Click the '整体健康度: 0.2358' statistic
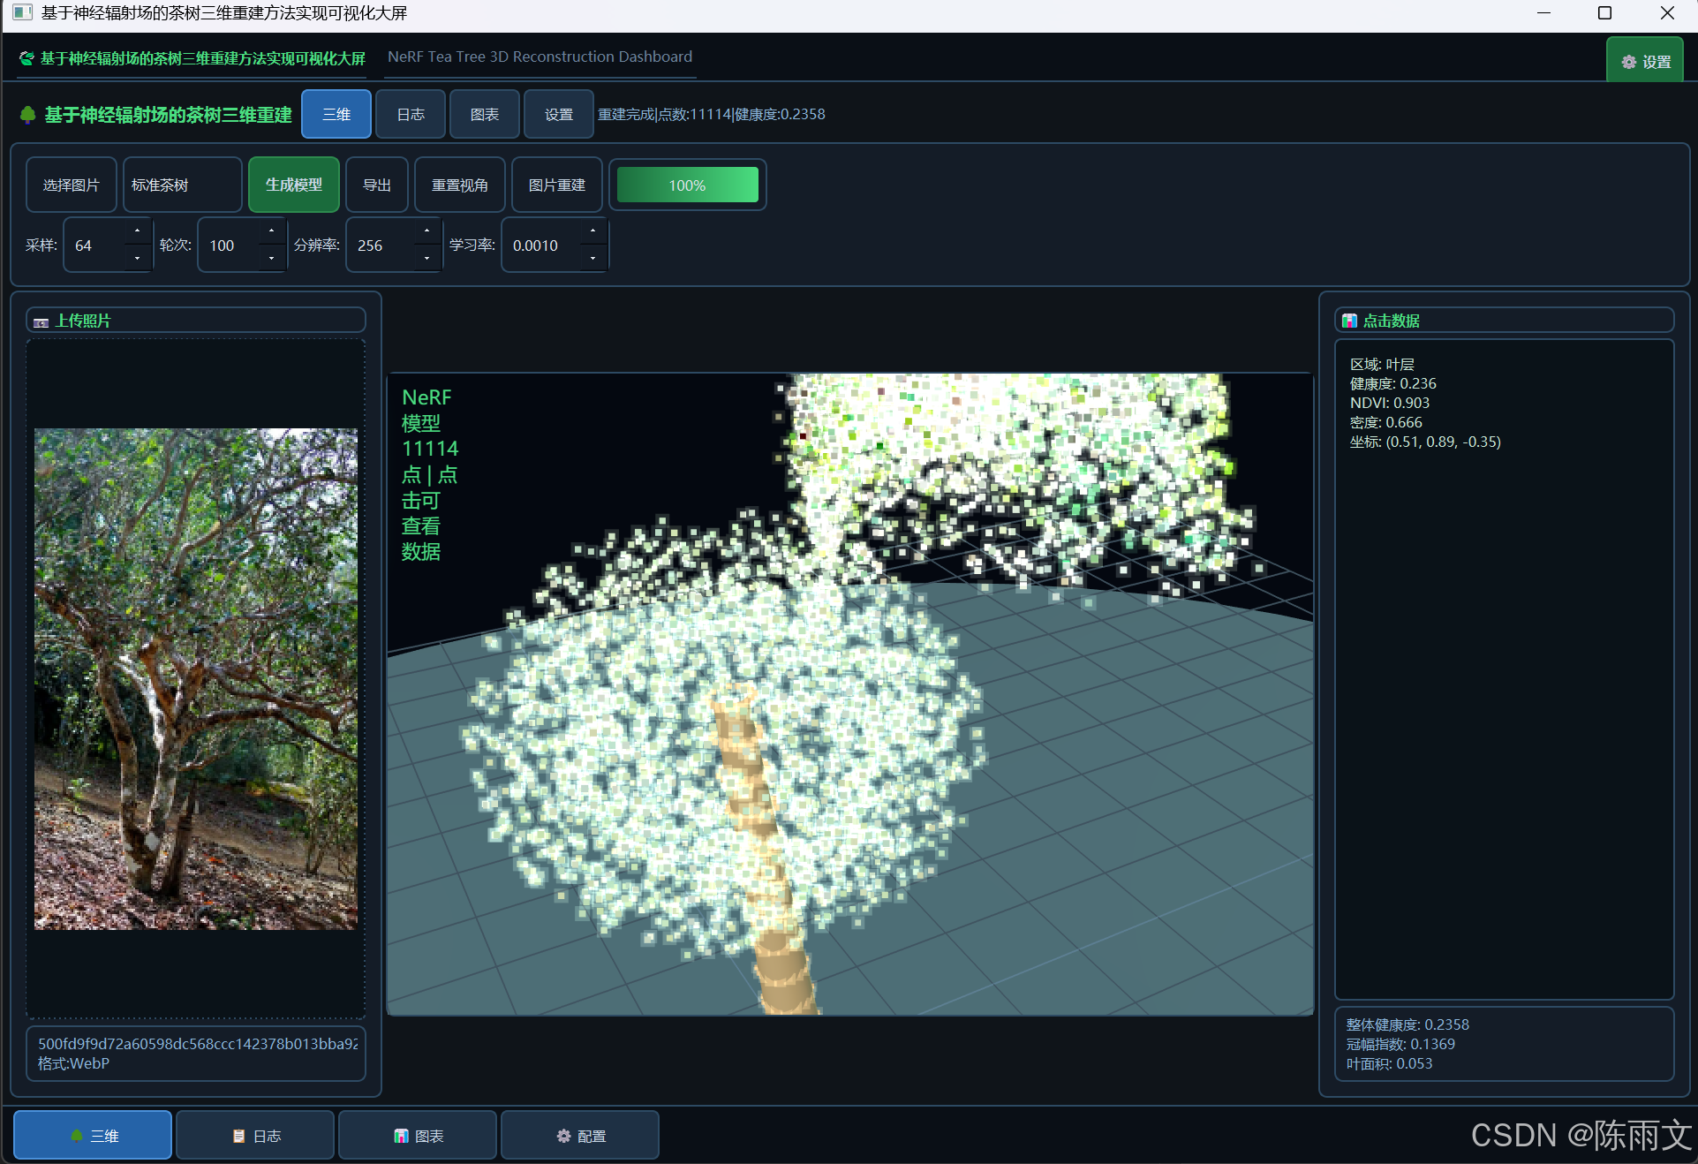The image size is (1698, 1164). click(x=1407, y=1024)
